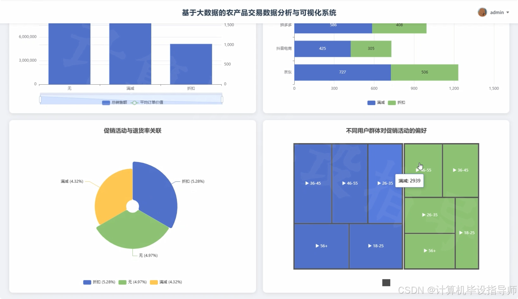Click the right handle of the data zoom slider

coord(222,100)
